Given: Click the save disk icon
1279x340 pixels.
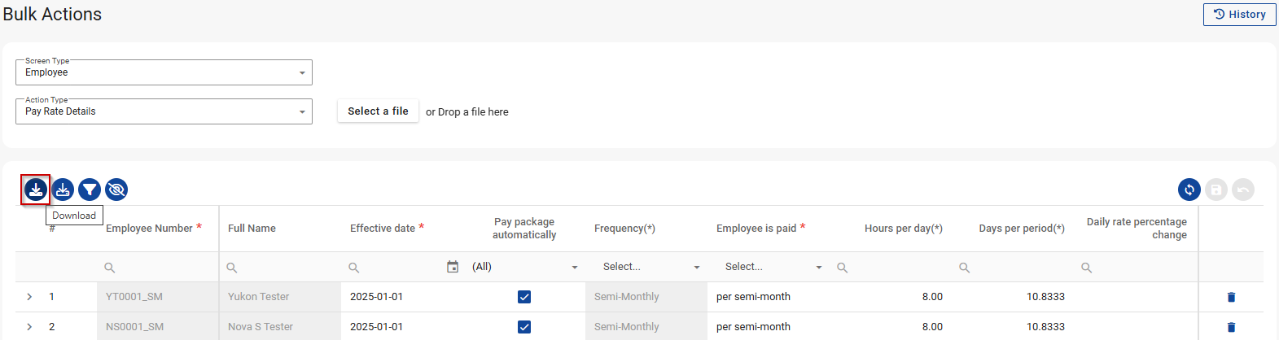Looking at the screenshot, I should 1215,190.
